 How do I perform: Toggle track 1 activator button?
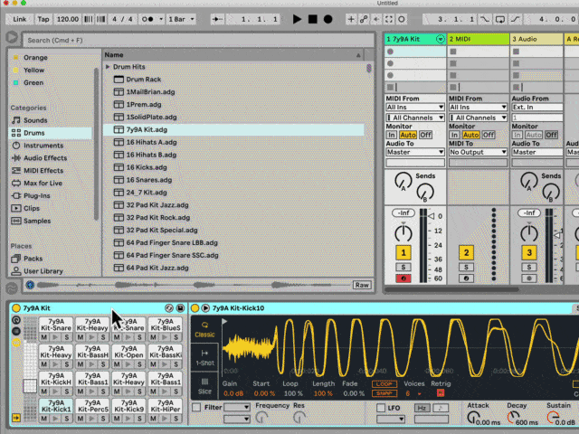pyautogui.click(x=403, y=253)
